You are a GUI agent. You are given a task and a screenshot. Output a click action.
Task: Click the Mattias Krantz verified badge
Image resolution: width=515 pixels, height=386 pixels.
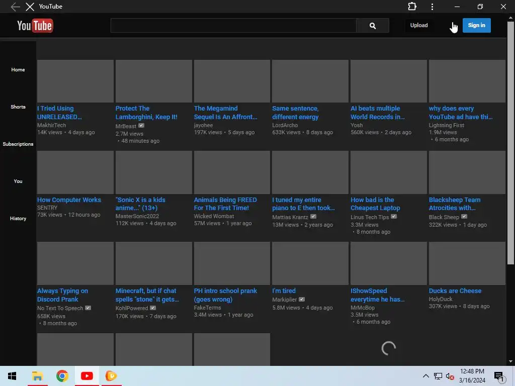[313, 217]
